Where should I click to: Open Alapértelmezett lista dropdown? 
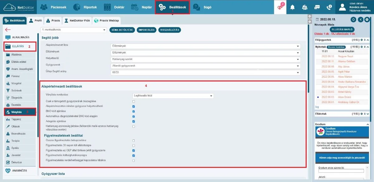(206, 46)
